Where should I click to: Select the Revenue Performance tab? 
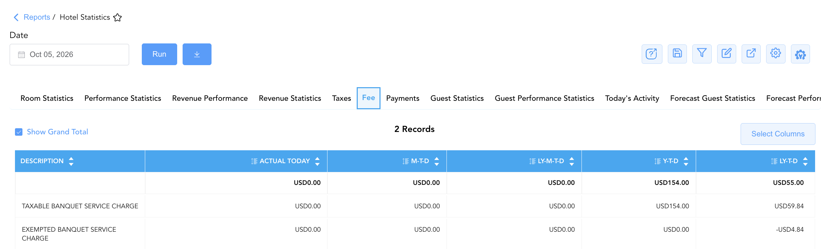point(210,98)
